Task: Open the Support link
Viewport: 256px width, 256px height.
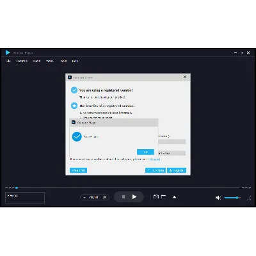Action: point(155,159)
